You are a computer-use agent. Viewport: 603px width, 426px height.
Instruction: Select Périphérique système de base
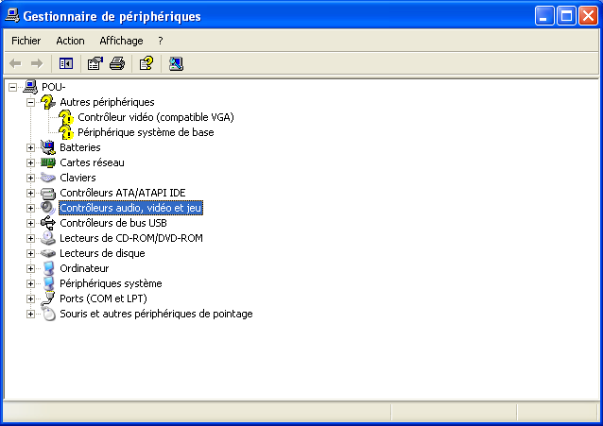point(146,132)
